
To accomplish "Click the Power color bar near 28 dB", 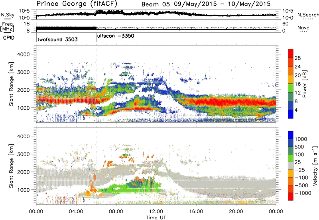I will click(x=291, y=58).
